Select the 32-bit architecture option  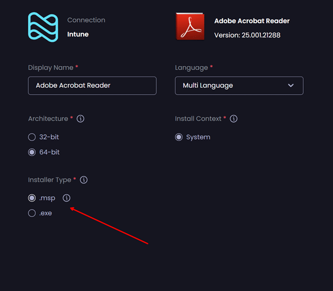point(32,137)
